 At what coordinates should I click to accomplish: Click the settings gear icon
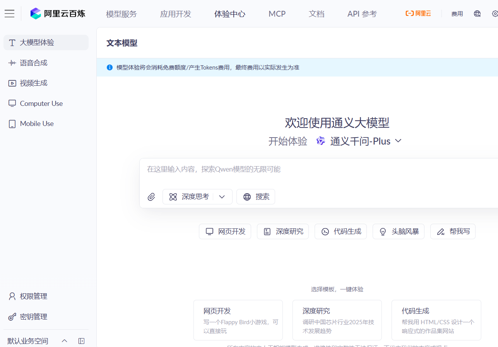tap(495, 13)
